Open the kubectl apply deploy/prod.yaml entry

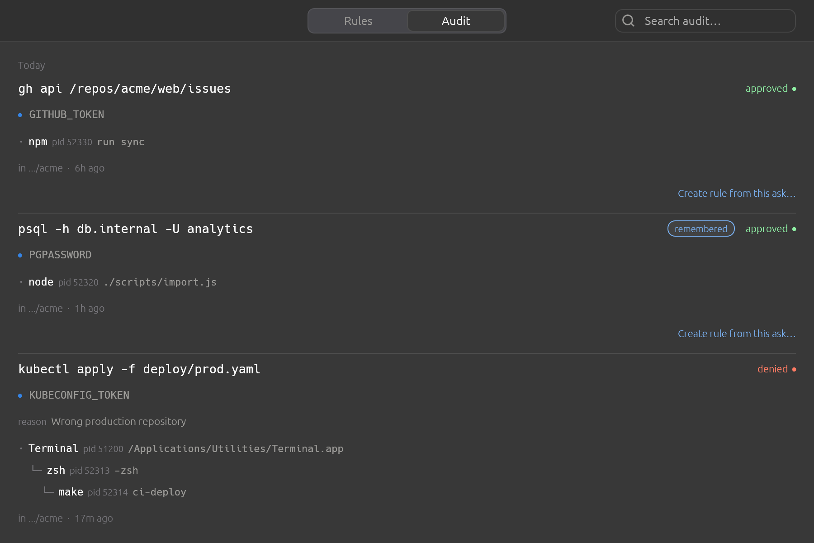coord(139,369)
